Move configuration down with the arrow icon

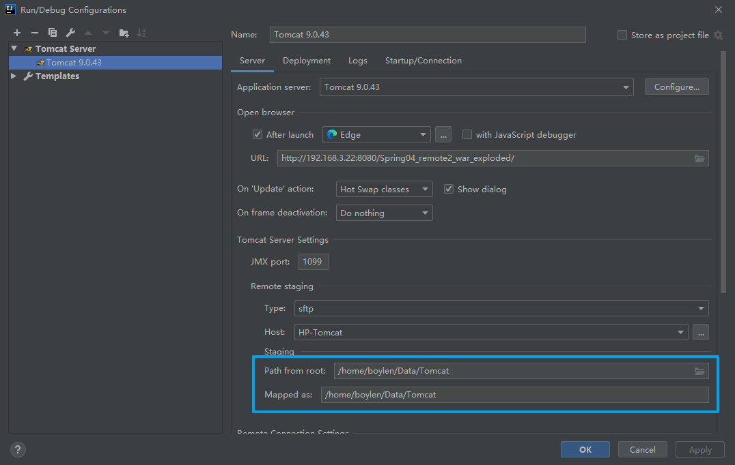(106, 33)
